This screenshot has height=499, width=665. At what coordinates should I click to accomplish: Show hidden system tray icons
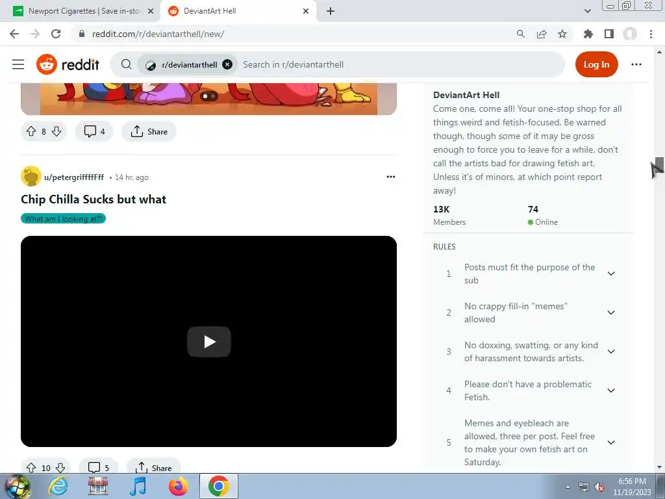click(568, 487)
